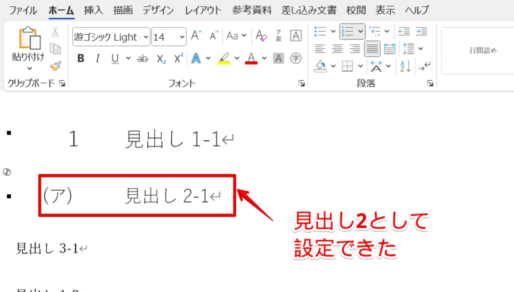Image resolution: width=514 pixels, height=292 pixels.
Task: Switch to the 参考資料 tab
Action: point(251,10)
